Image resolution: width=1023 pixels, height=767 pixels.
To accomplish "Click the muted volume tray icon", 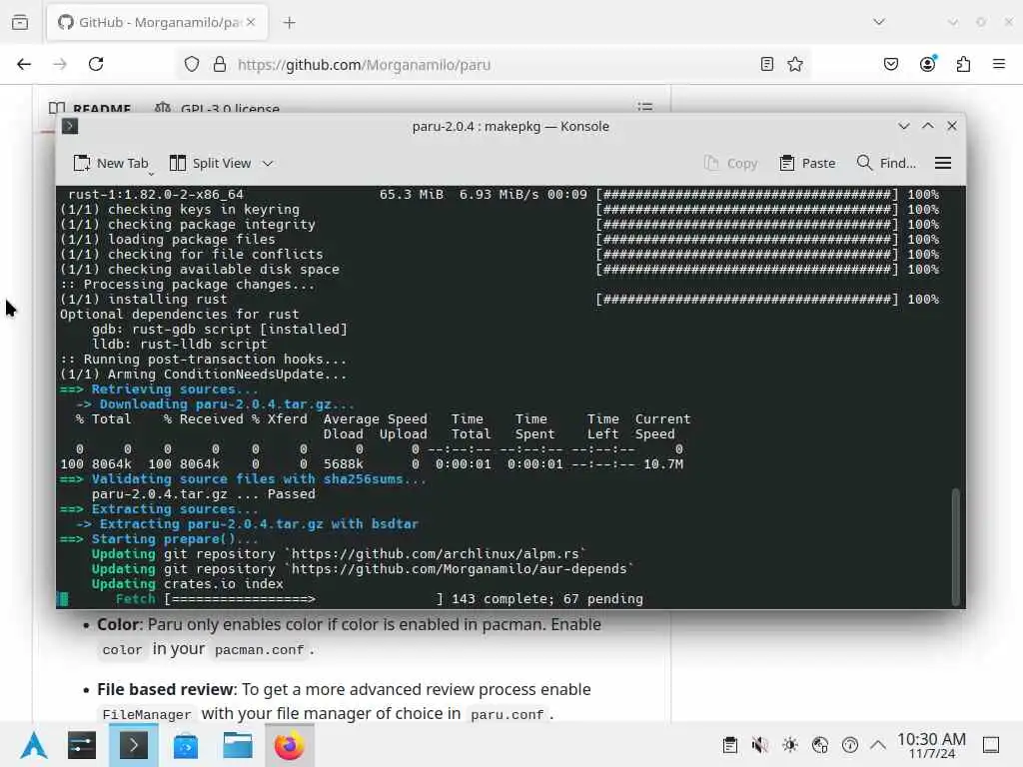I will pyautogui.click(x=759, y=745).
